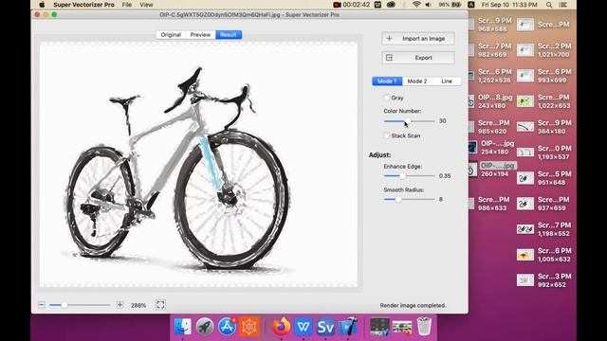The width and height of the screenshot is (607, 341).
Task: Select desktop screenshot sized 1,022×653
Action: (543, 101)
